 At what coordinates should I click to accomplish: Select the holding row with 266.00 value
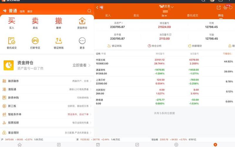pos(164,92)
